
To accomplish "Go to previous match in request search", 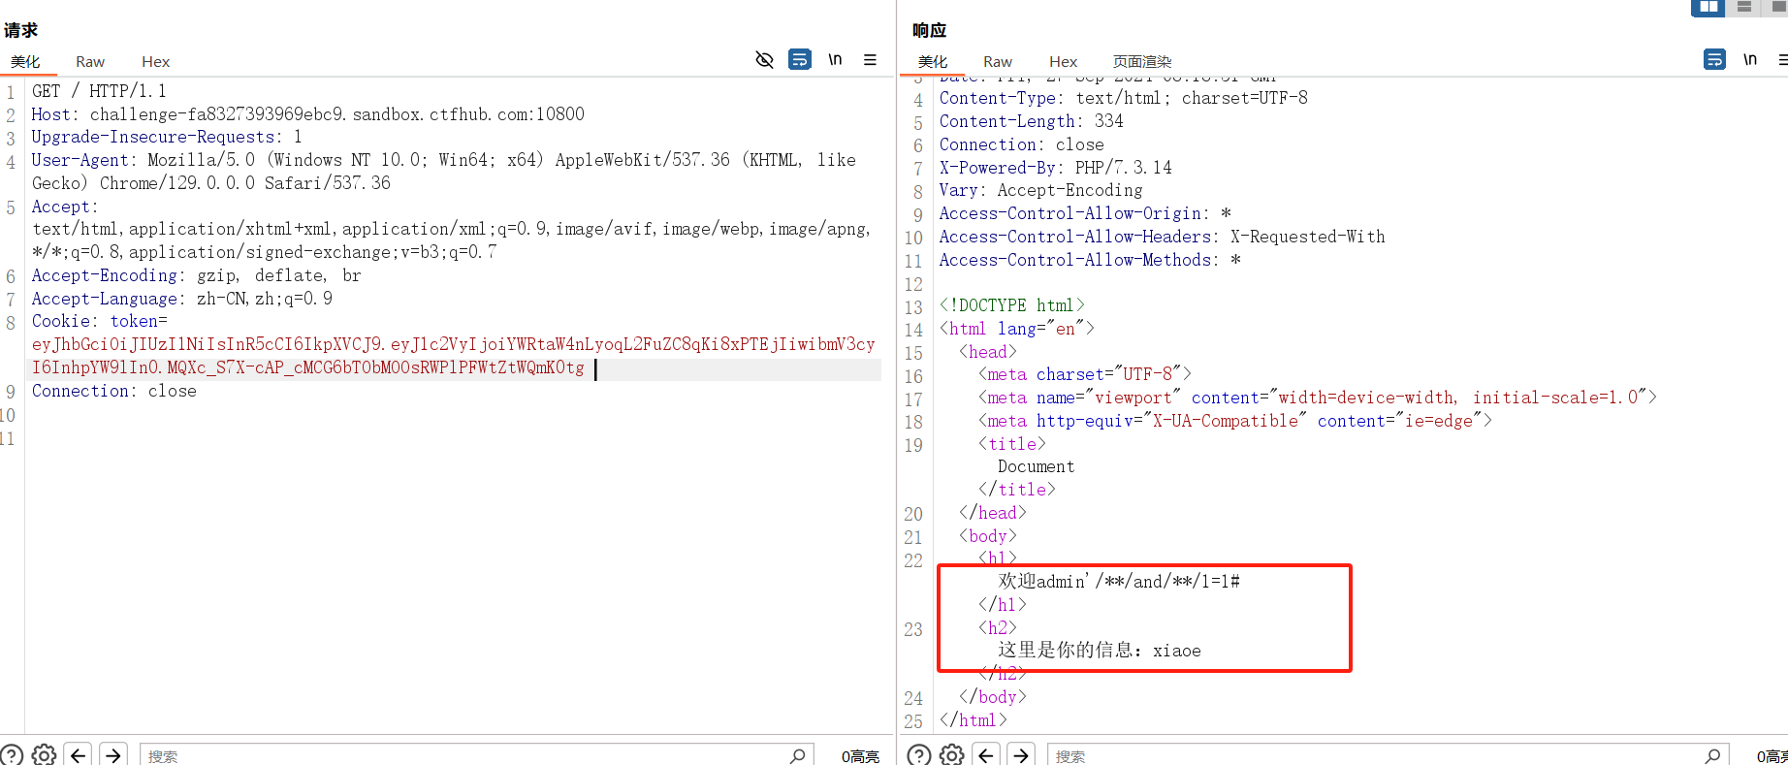I will 79,754.
